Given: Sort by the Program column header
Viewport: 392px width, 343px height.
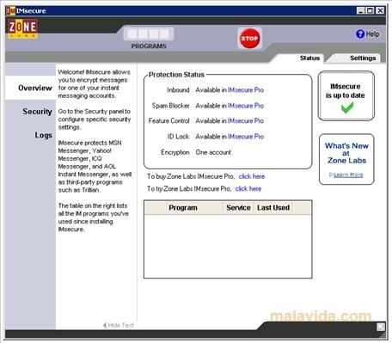Looking at the screenshot, I should pos(183,208).
